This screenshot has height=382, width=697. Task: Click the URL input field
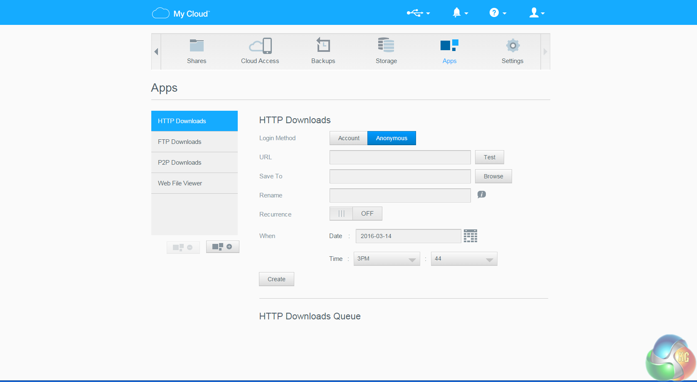tap(400, 157)
